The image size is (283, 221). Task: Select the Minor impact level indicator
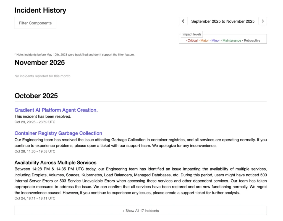[x=216, y=40]
